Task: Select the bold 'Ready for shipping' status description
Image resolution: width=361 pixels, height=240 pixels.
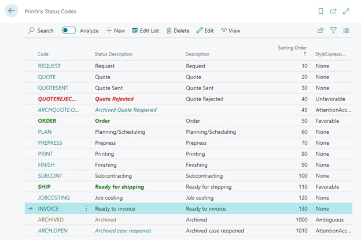Action: (120, 187)
